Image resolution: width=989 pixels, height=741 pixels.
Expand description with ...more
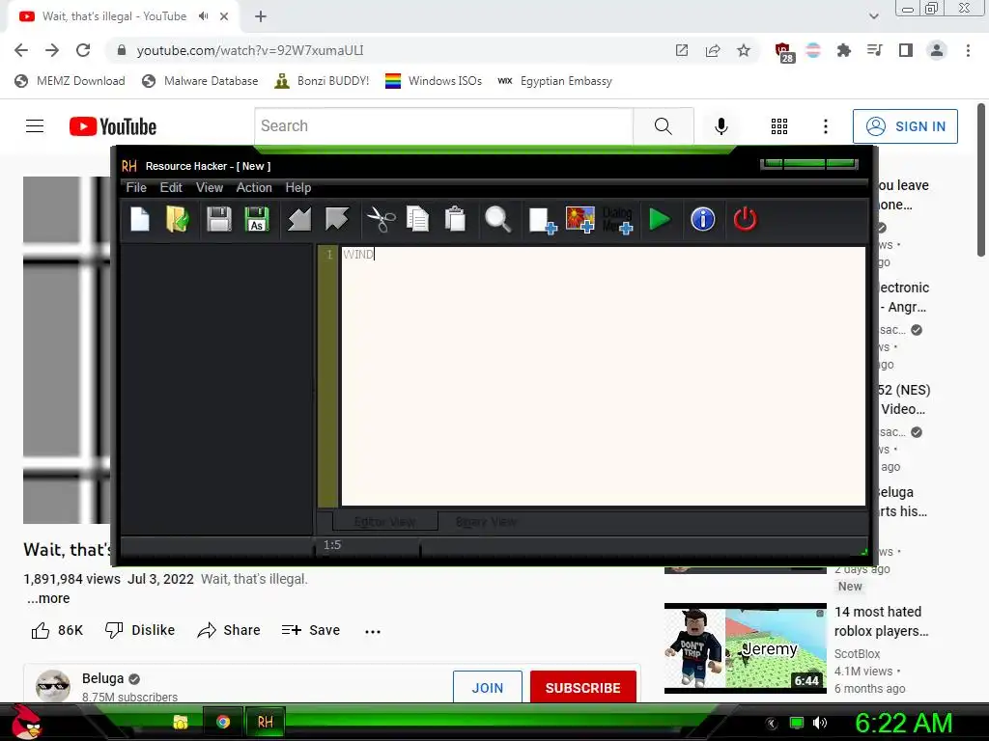pos(48,598)
